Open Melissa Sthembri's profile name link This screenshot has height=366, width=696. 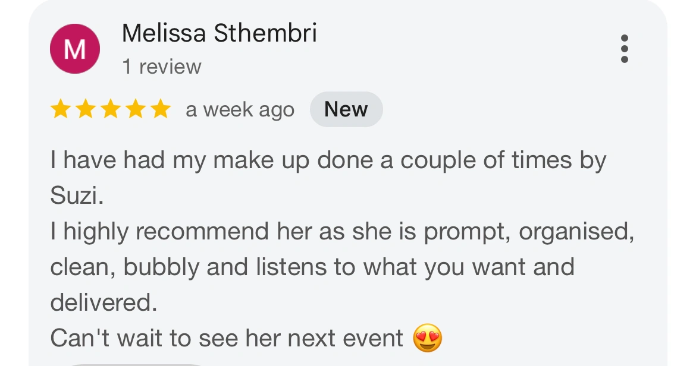pos(220,33)
